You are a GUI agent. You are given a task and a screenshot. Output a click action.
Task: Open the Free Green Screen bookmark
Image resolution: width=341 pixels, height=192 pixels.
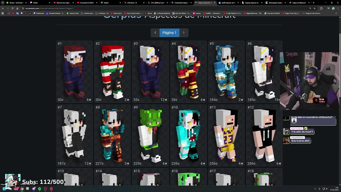133,13
